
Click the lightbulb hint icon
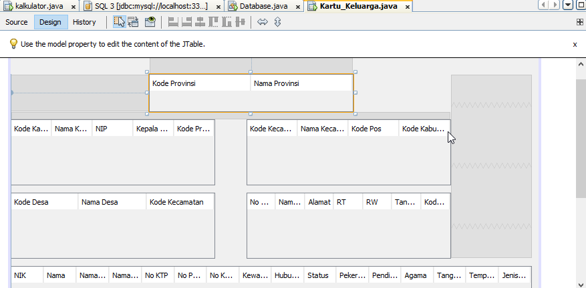[13, 43]
